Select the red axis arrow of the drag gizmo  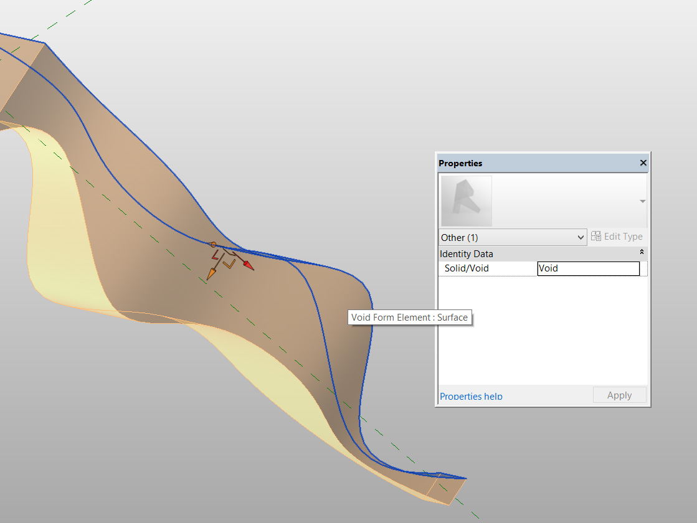click(247, 264)
